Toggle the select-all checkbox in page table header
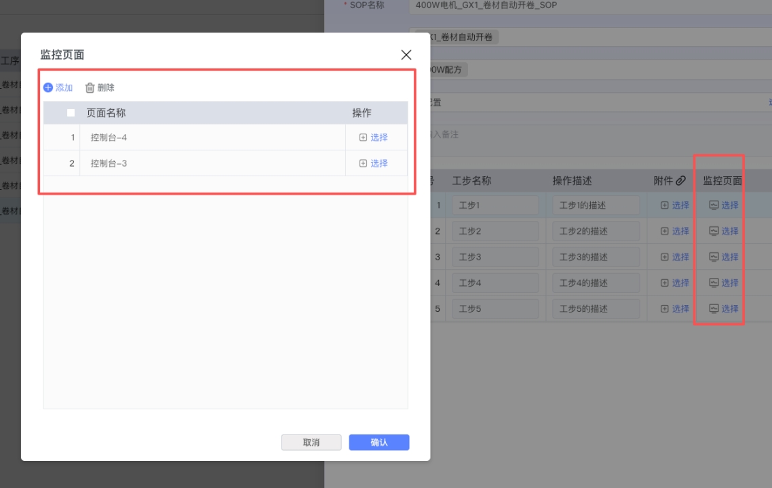Image resolution: width=772 pixels, height=488 pixels. tap(71, 113)
